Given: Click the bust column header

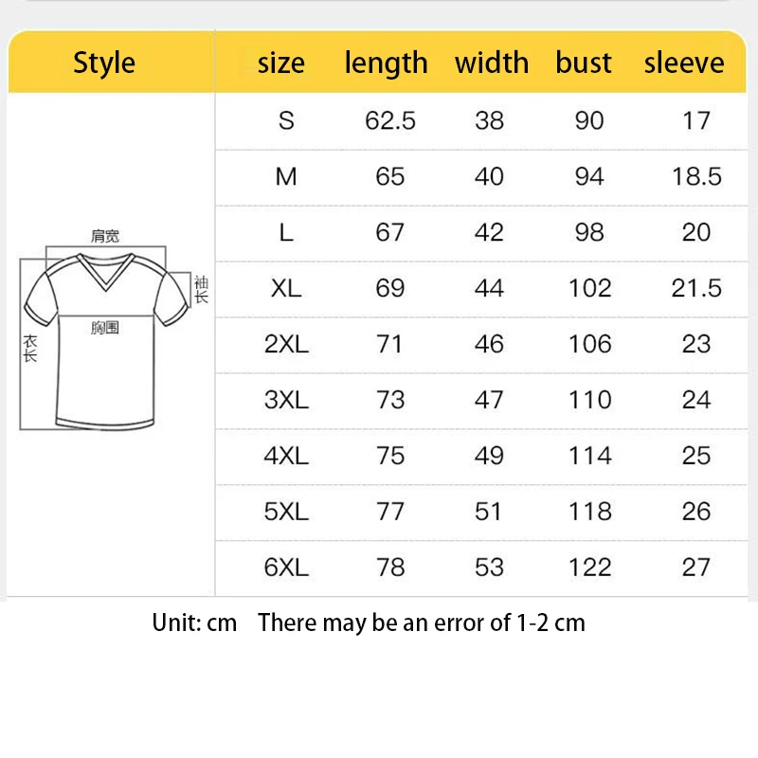Looking at the screenshot, I should pyautogui.click(x=584, y=63).
